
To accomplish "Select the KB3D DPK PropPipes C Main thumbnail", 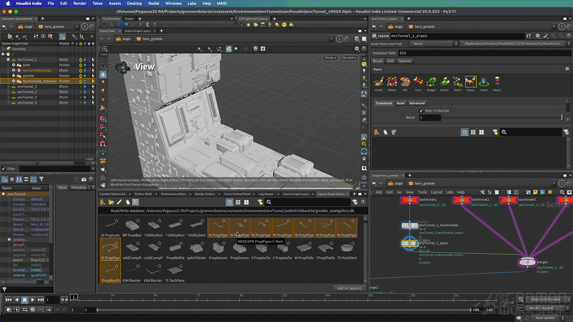I will pos(239,227).
